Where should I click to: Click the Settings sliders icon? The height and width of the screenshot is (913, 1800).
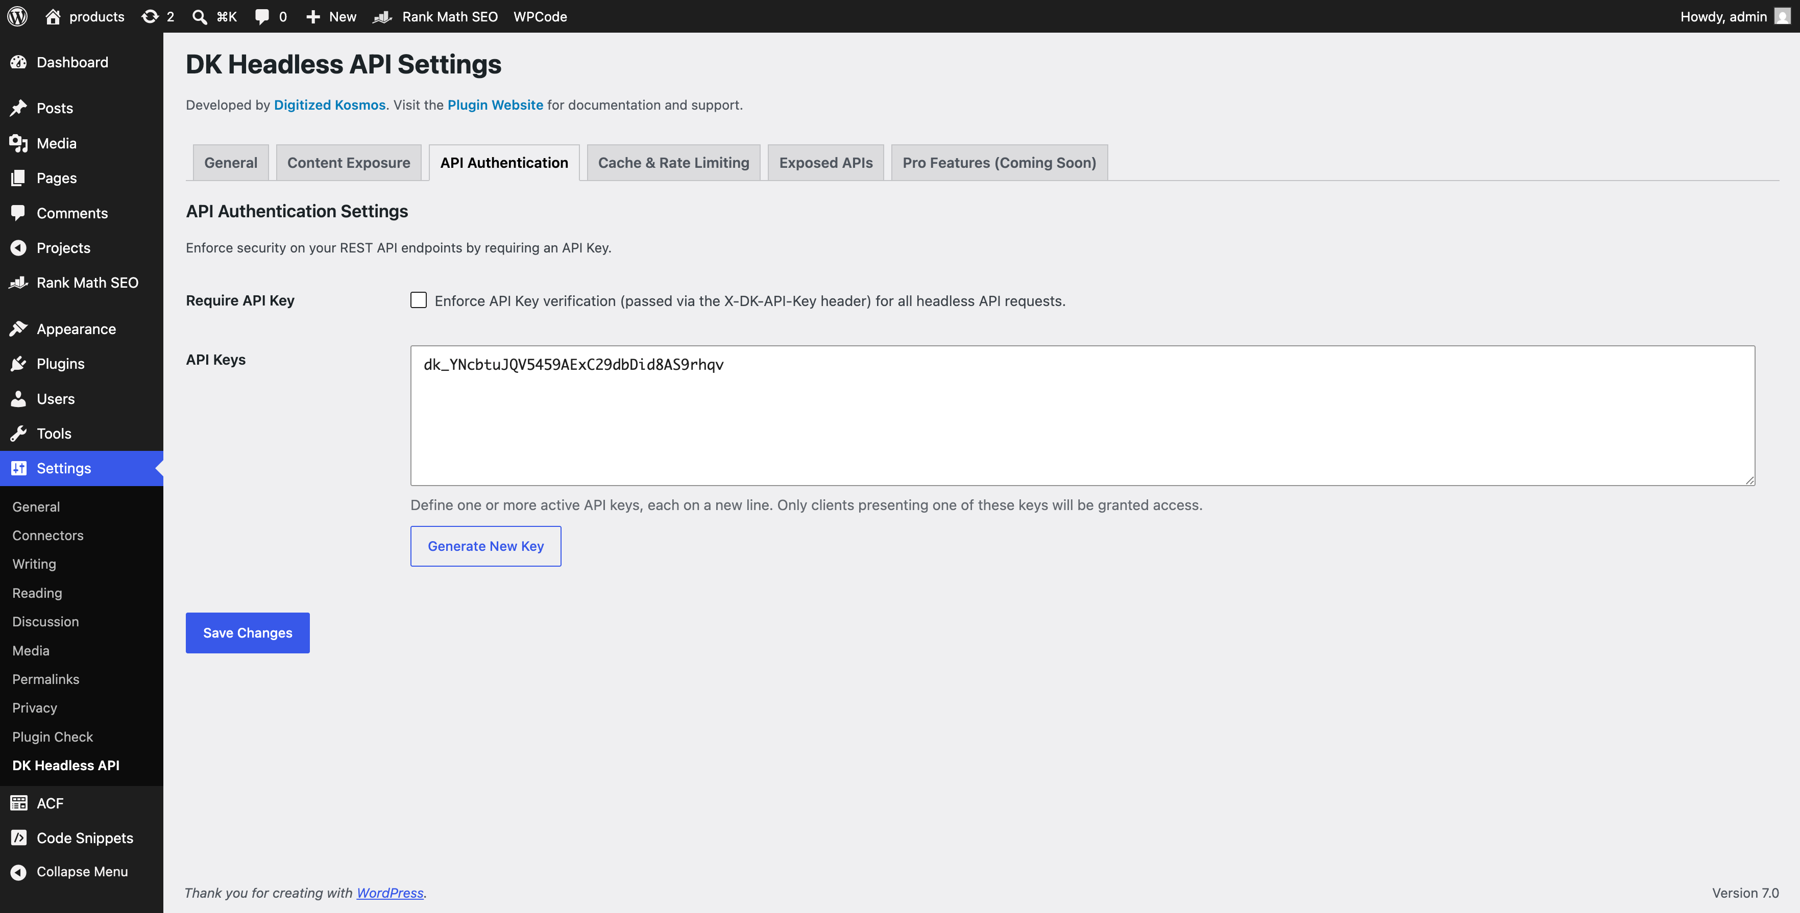click(18, 468)
